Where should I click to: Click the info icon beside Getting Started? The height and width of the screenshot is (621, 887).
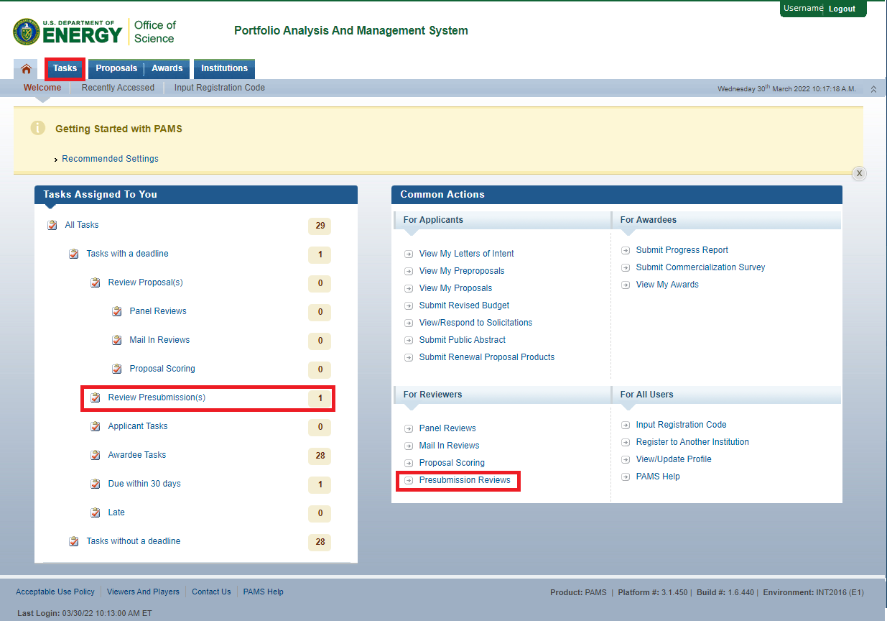coord(38,128)
